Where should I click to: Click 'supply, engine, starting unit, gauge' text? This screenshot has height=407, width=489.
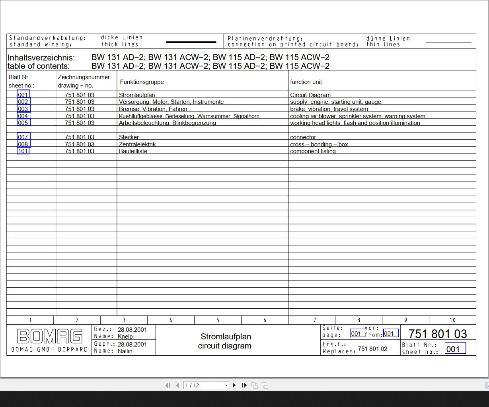pos(335,102)
